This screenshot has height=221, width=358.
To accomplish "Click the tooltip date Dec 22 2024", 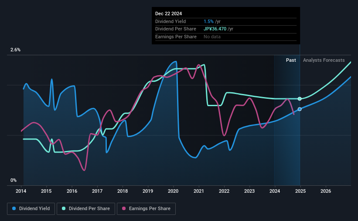I will point(168,13).
